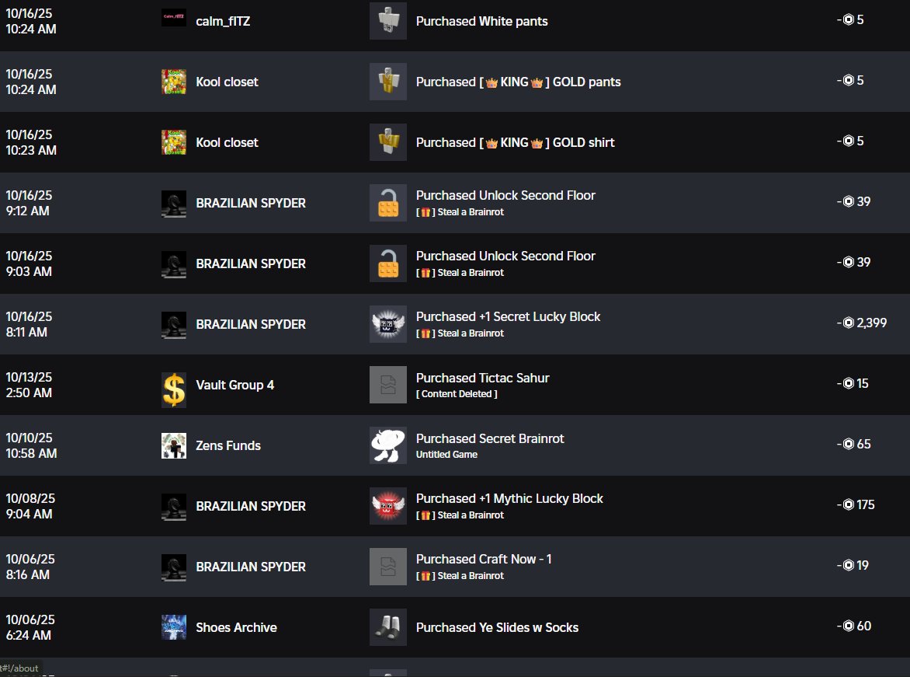The image size is (910, 677).
Task: Click BRAZILIAN SPYDER avatar beside Mythic Lucky Block
Action: (173, 506)
